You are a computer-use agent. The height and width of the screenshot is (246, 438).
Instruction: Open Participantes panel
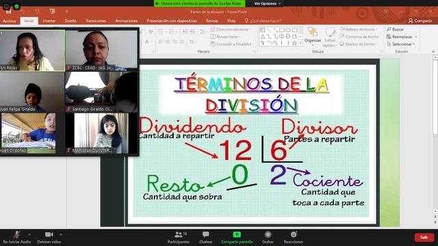coord(179,237)
